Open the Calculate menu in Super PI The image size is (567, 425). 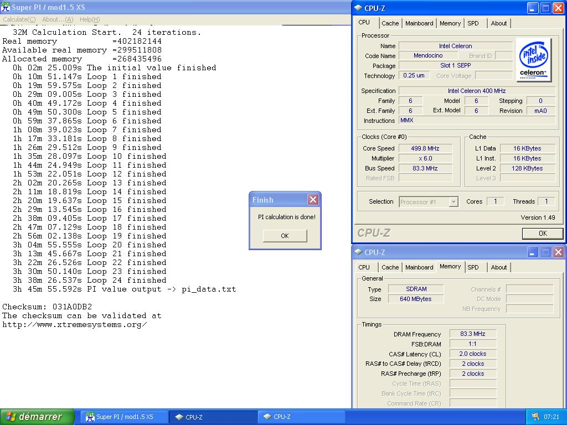[19, 19]
